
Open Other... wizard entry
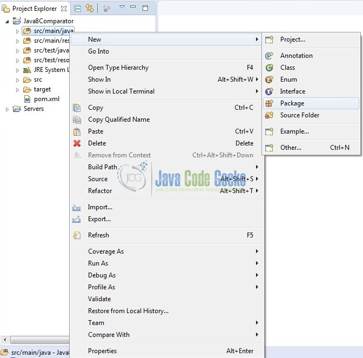(x=311, y=148)
